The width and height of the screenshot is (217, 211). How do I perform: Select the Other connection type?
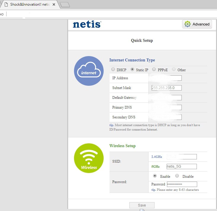click(x=174, y=69)
